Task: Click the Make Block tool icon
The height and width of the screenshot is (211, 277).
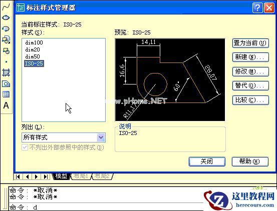Action: [6, 51]
